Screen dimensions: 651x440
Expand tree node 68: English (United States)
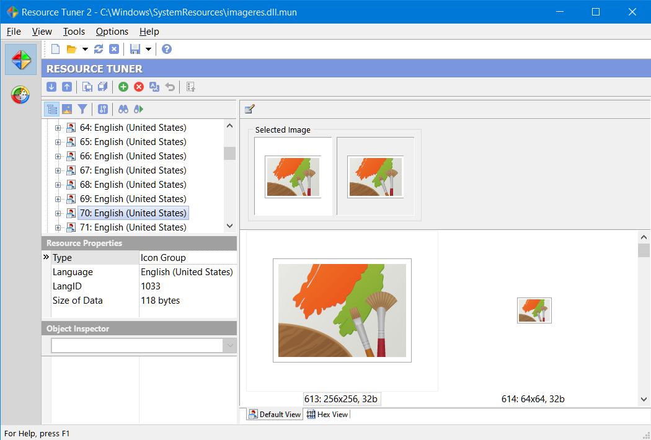[x=58, y=185]
